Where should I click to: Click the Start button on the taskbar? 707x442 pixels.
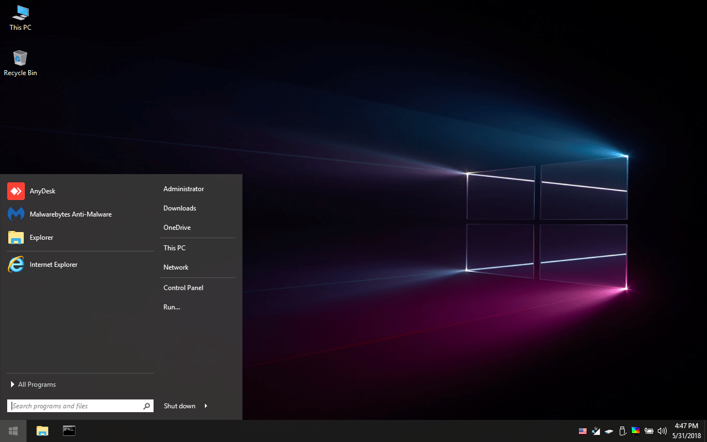tap(13, 431)
